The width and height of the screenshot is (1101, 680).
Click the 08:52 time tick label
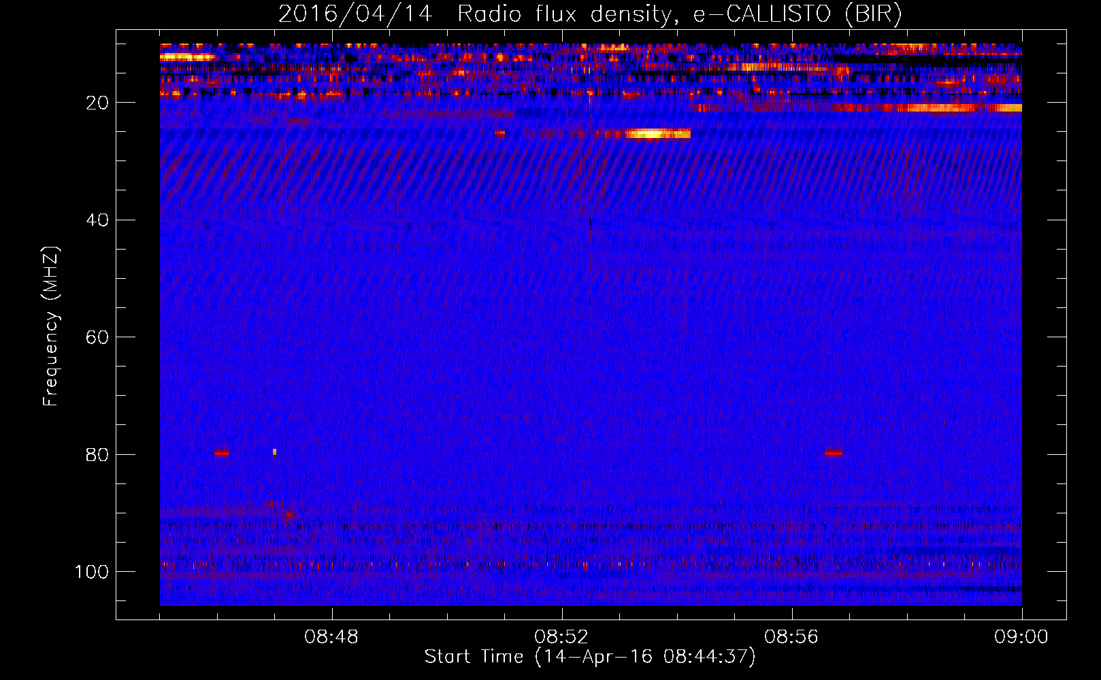[x=561, y=637]
